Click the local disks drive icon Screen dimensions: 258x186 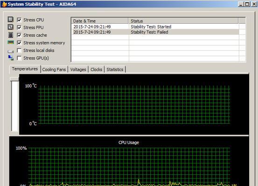pos(11,51)
